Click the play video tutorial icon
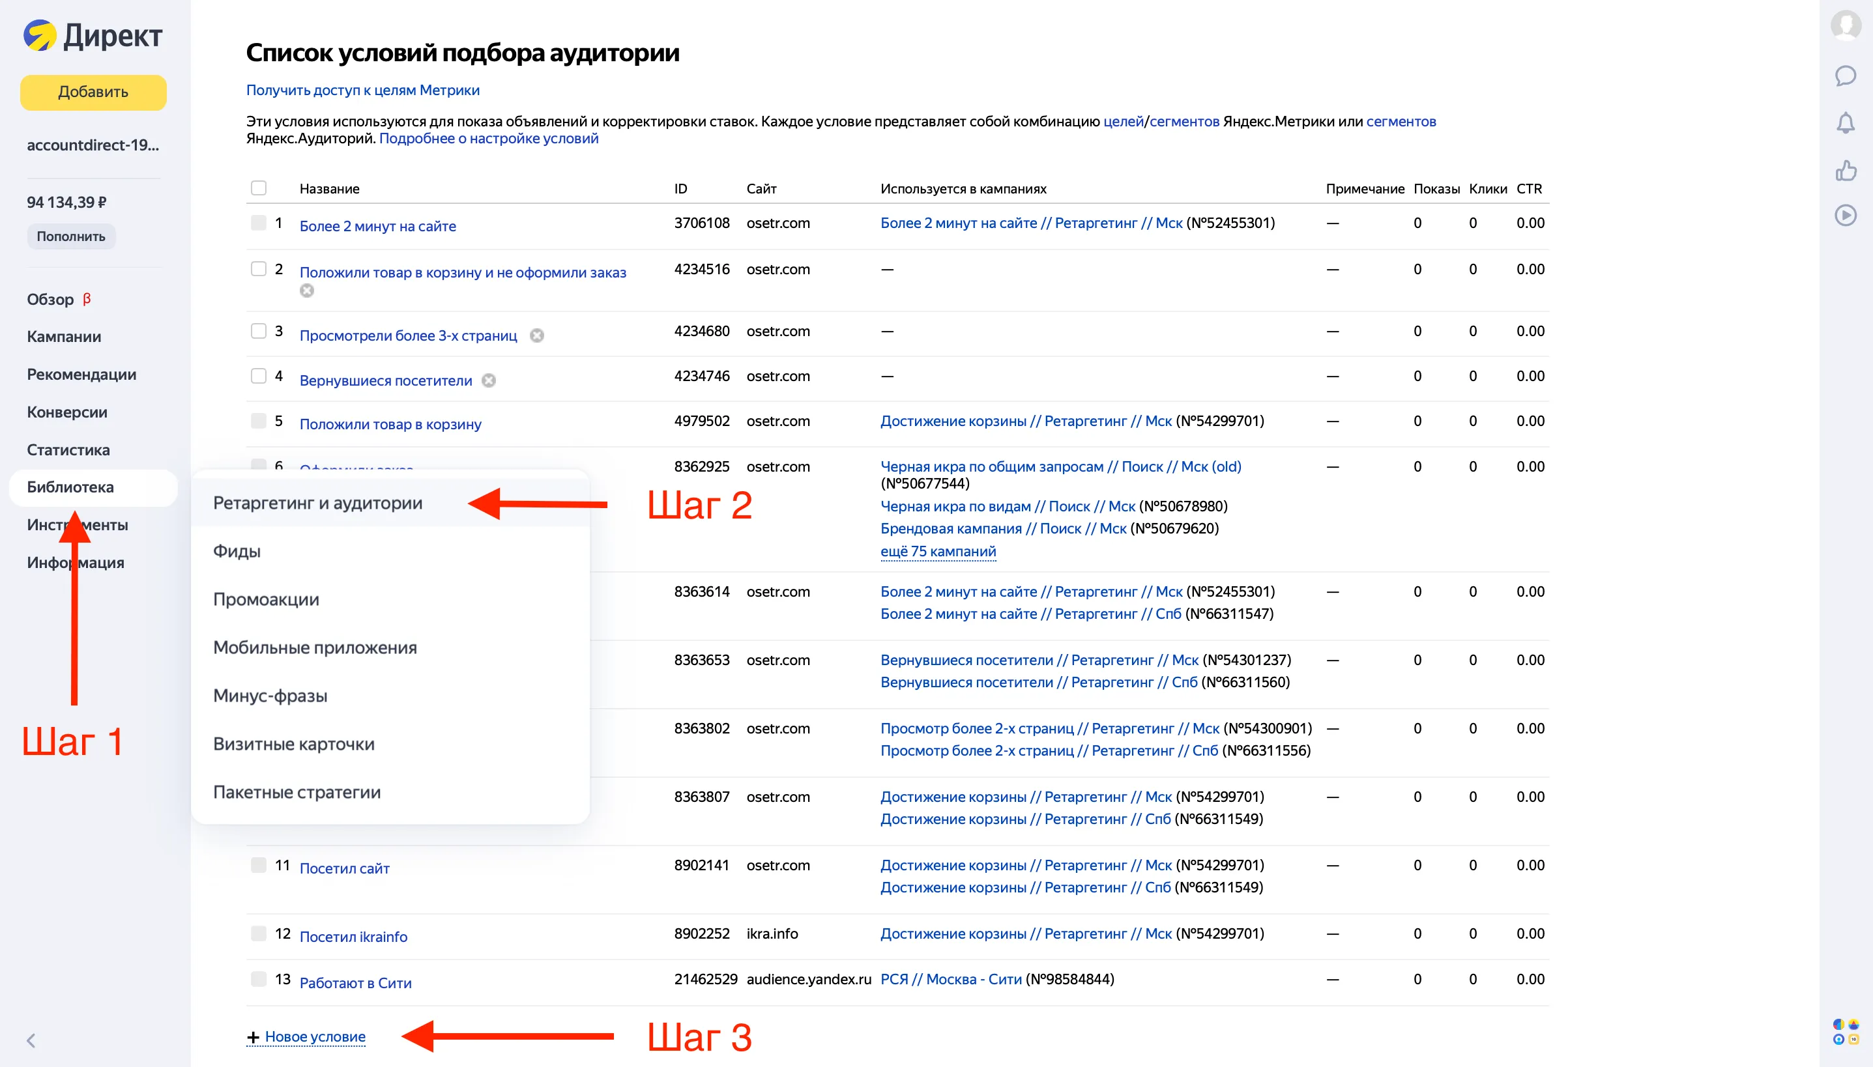 click(1845, 216)
